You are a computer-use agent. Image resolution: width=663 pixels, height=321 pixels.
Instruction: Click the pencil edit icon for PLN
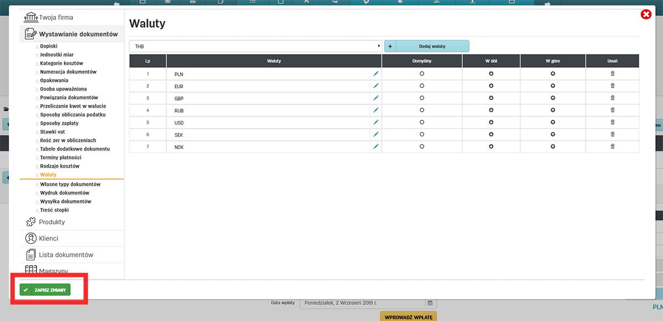click(x=376, y=73)
